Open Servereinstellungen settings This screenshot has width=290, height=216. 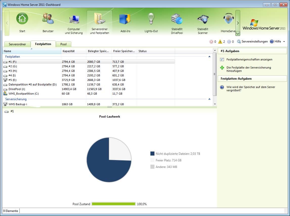[x=253, y=41]
